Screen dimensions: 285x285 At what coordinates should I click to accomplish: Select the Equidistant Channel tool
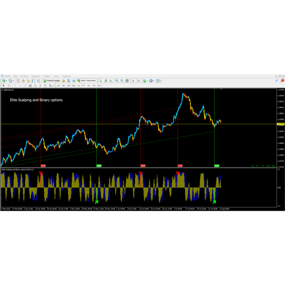point(30,85)
